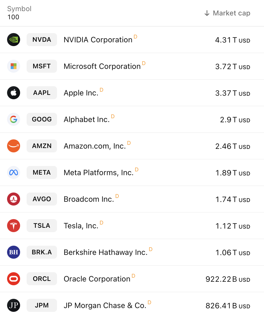Click the Symbol column header

(x=19, y=9)
